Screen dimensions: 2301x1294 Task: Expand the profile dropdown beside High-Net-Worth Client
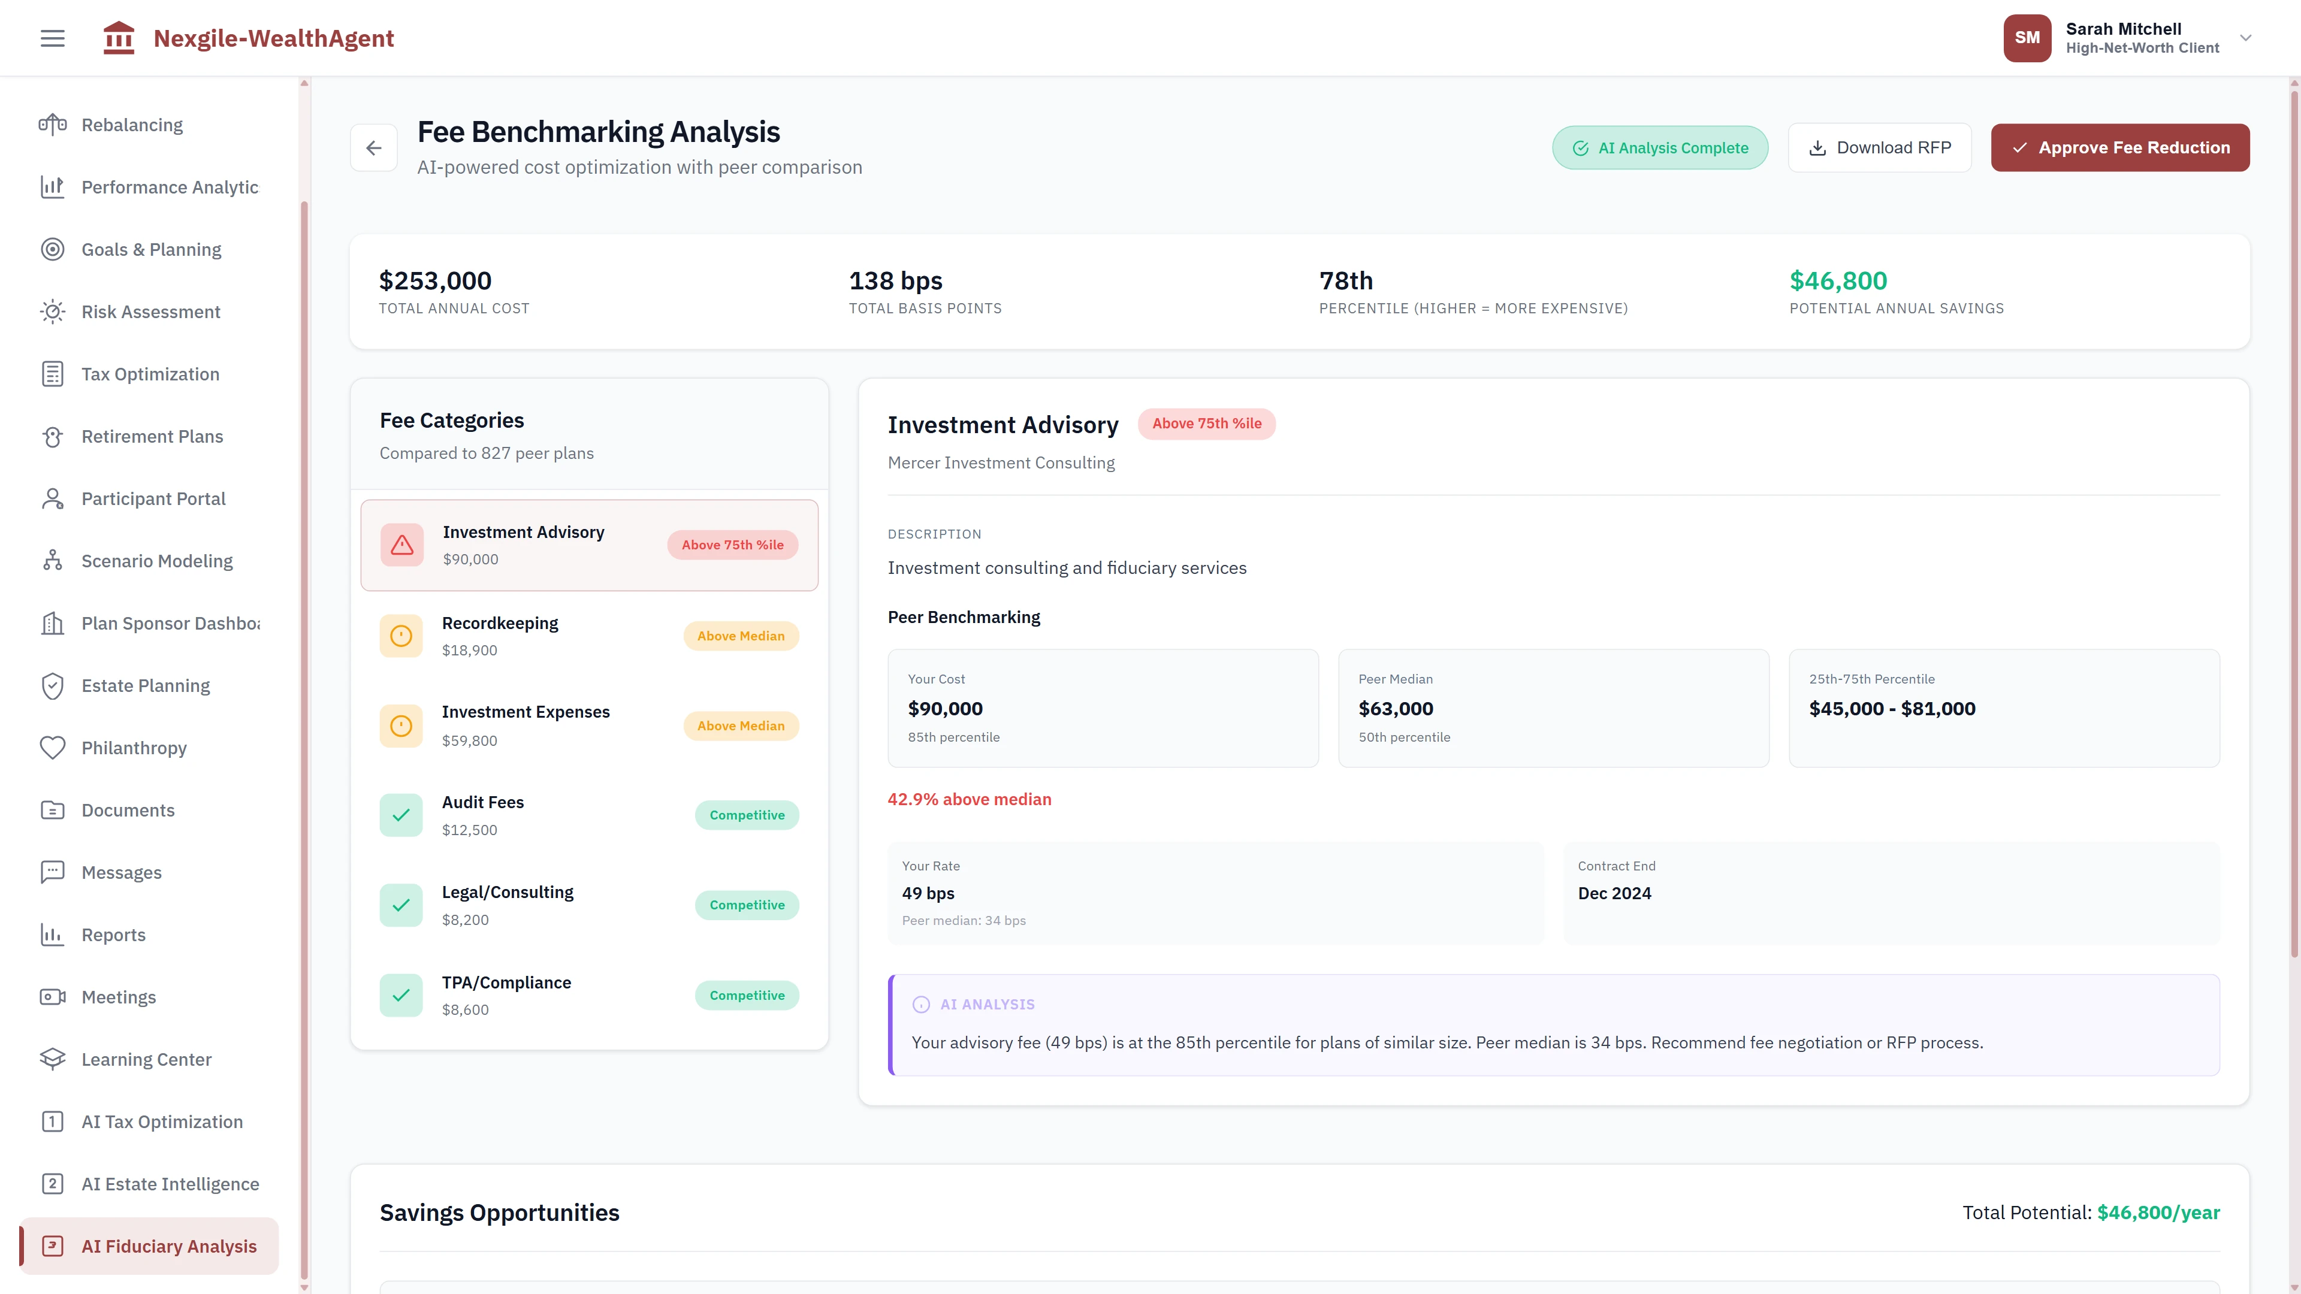coord(2245,38)
